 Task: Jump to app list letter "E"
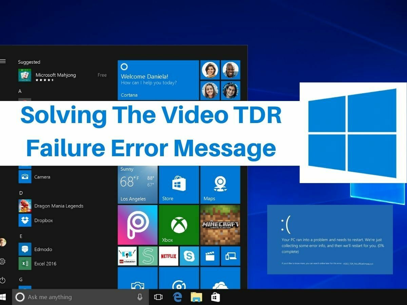click(x=21, y=236)
